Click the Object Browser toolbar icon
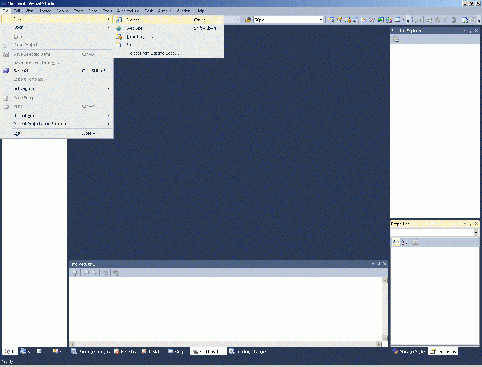 pyautogui.click(x=356, y=20)
